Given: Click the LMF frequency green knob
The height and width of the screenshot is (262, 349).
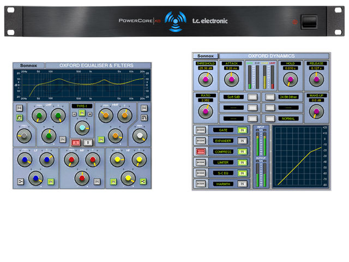Looking at the screenshot, I should coord(39,115).
